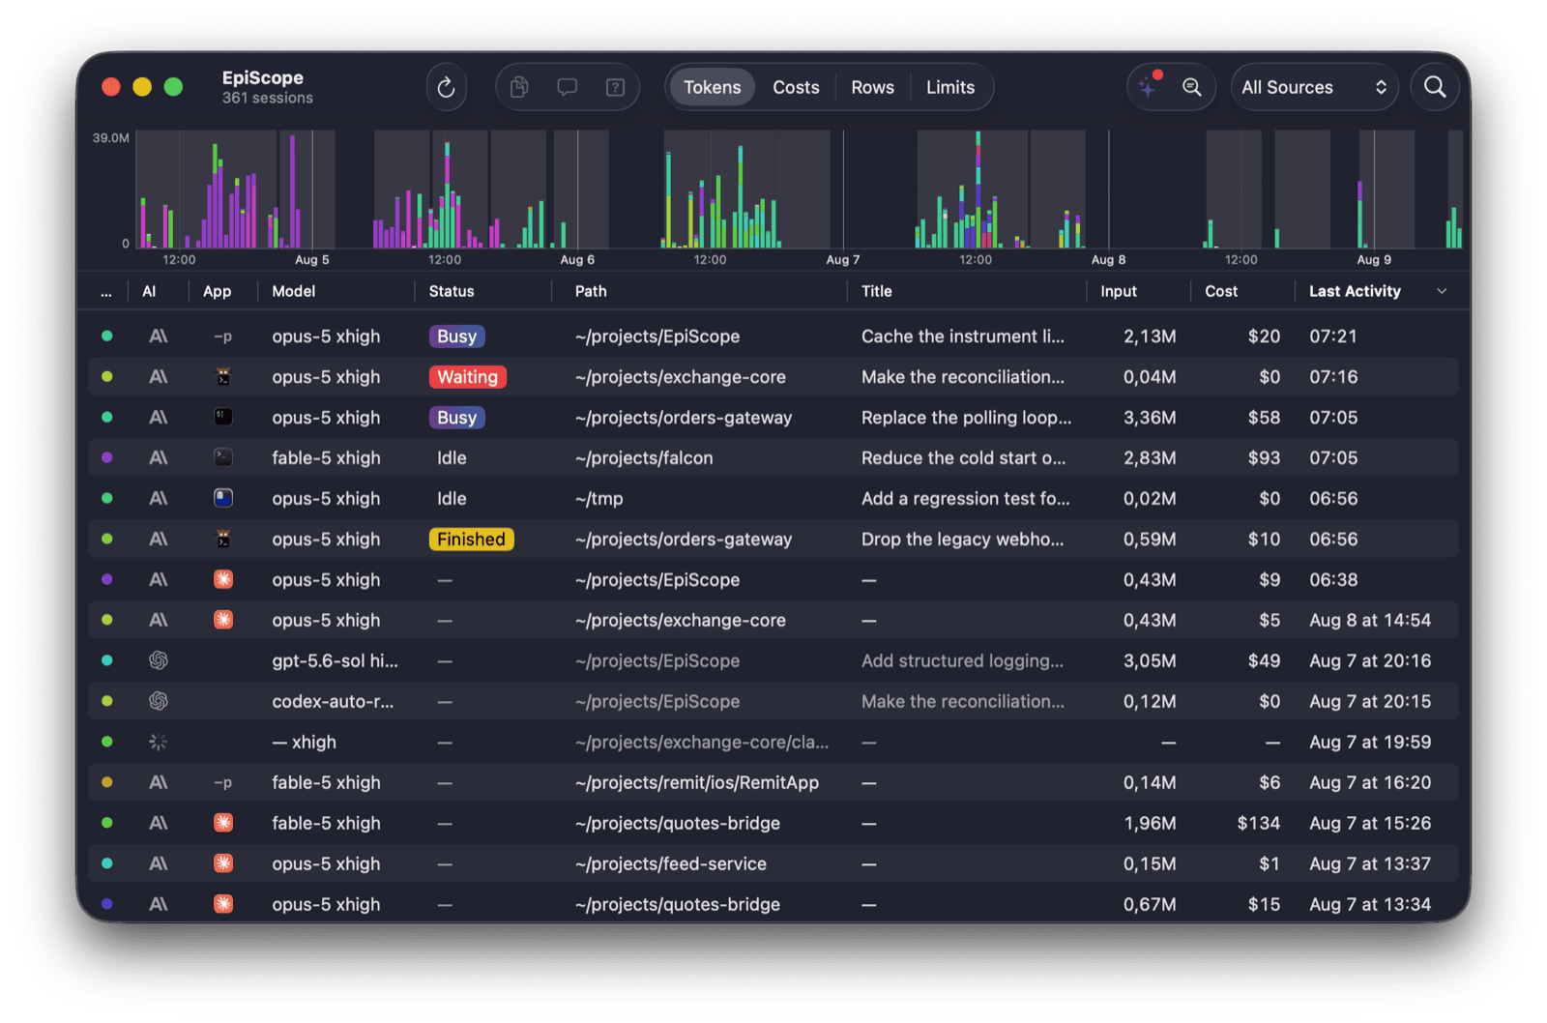Click the app icon in the falcon row
The image size is (1547, 1023).
click(223, 458)
